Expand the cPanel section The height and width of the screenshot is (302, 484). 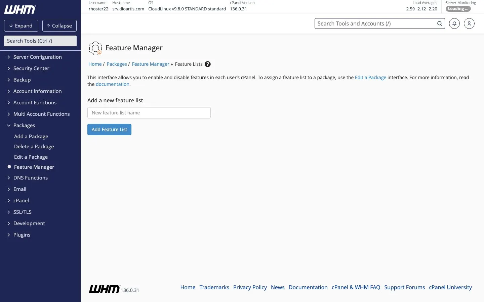click(x=21, y=201)
